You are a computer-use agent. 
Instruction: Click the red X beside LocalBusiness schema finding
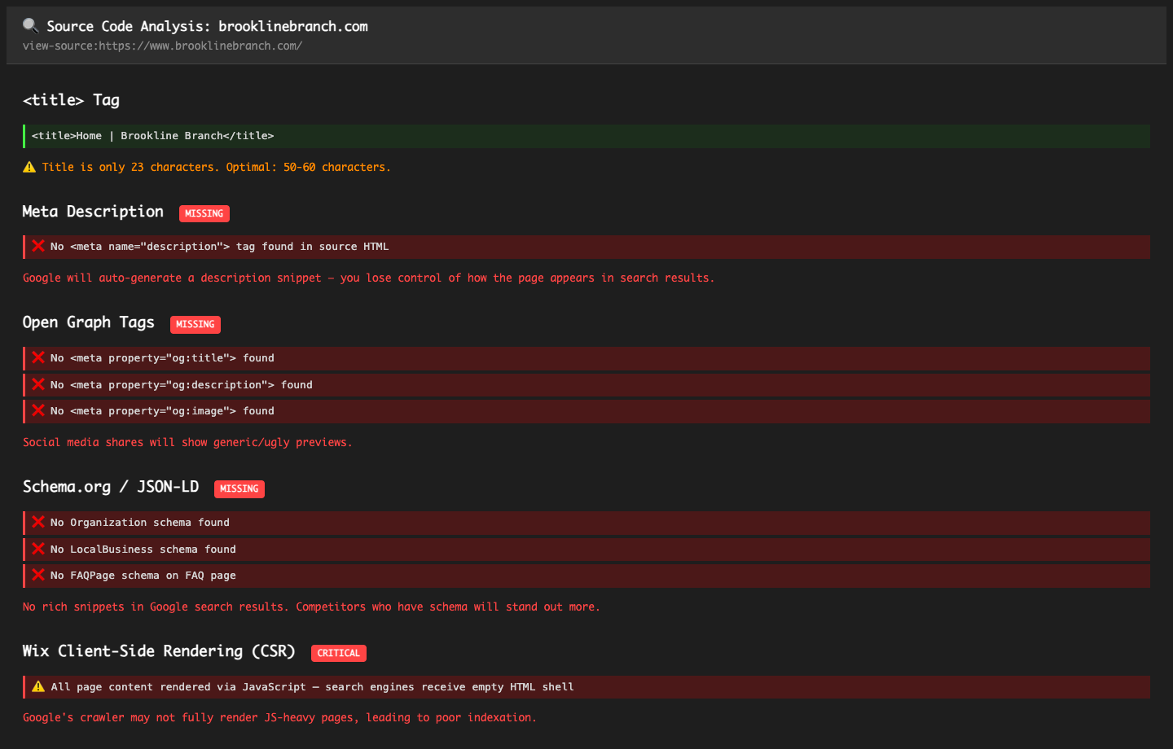coord(37,549)
